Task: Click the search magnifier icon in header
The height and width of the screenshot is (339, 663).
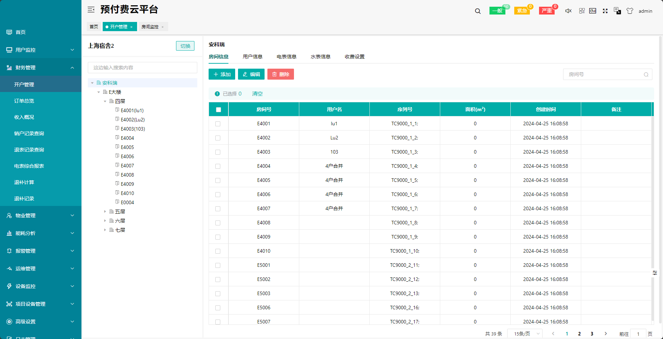Action: pyautogui.click(x=478, y=11)
